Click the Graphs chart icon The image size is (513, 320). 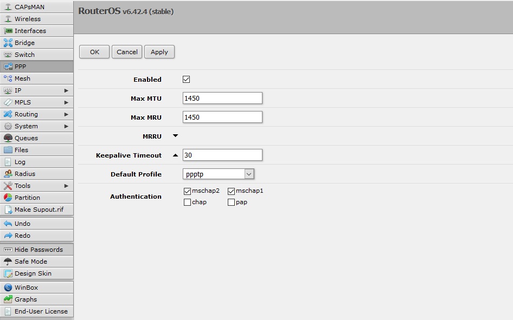coord(8,299)
